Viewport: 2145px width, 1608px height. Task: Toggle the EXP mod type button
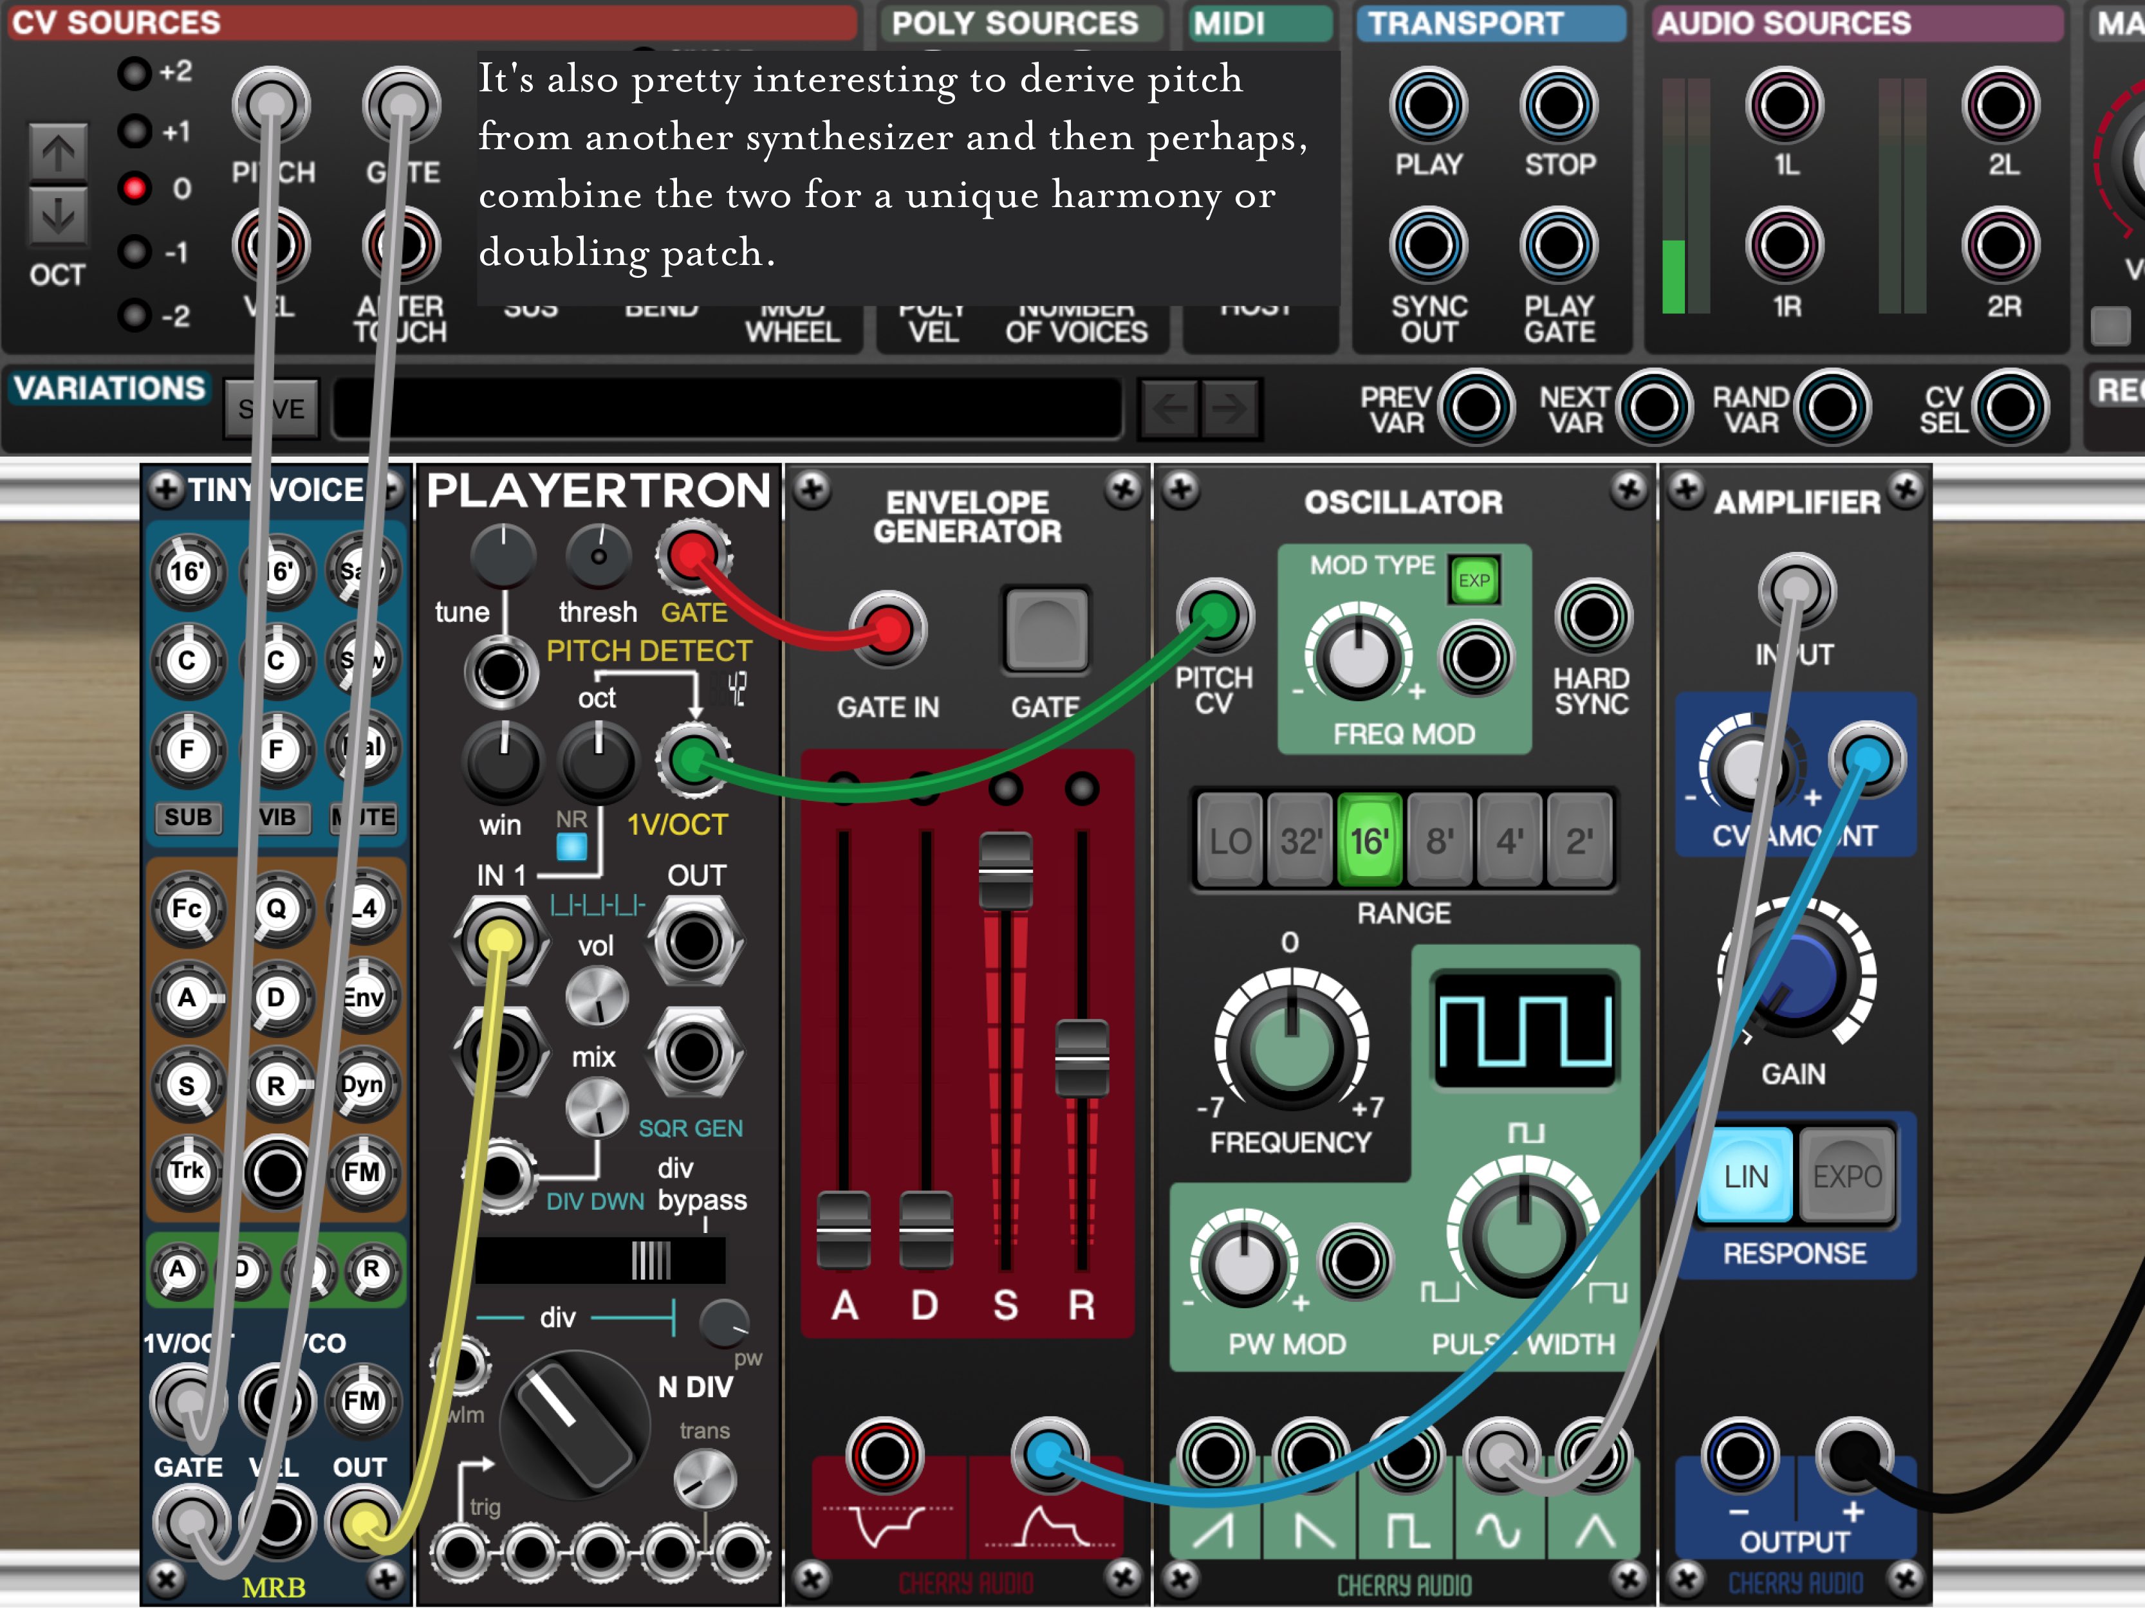click(x=1474, y=580)
